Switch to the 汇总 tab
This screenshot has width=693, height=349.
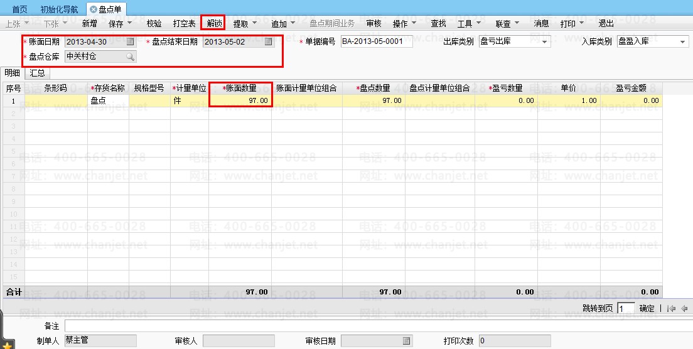[x=37, y=73]
